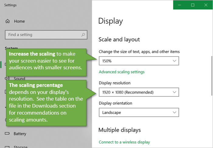Click the Home icon in the sidebar
213x148 pixels.
8,21
